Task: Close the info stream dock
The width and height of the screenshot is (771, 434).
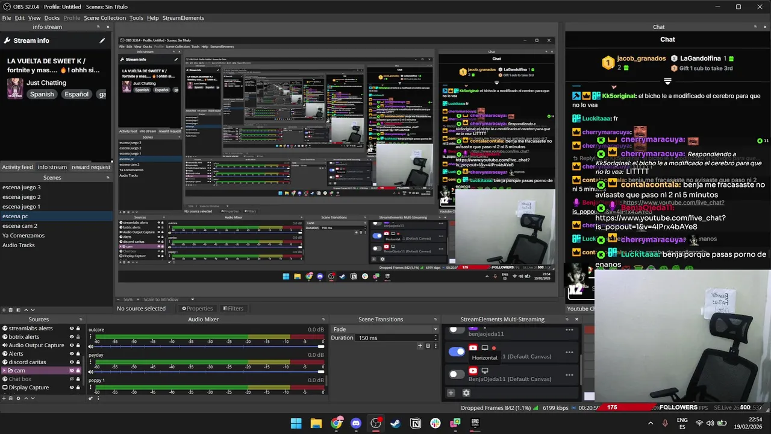Action: [x=108, y=27]
